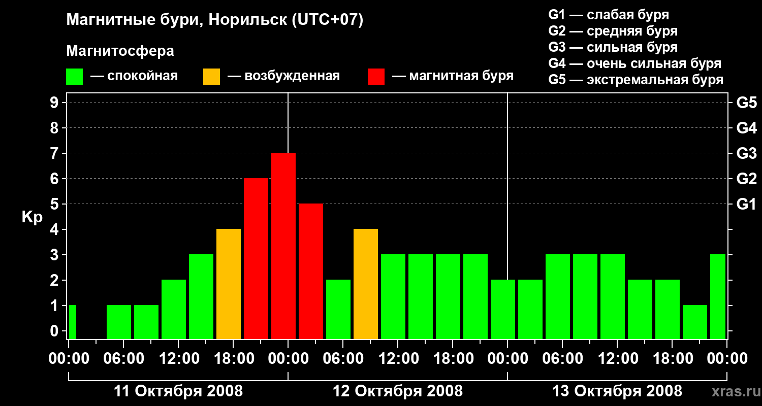This screenshot has height=406, width=762.
Task: Select the green Kp 2 bar between the red and orange bars
Action: click(338, 309)
